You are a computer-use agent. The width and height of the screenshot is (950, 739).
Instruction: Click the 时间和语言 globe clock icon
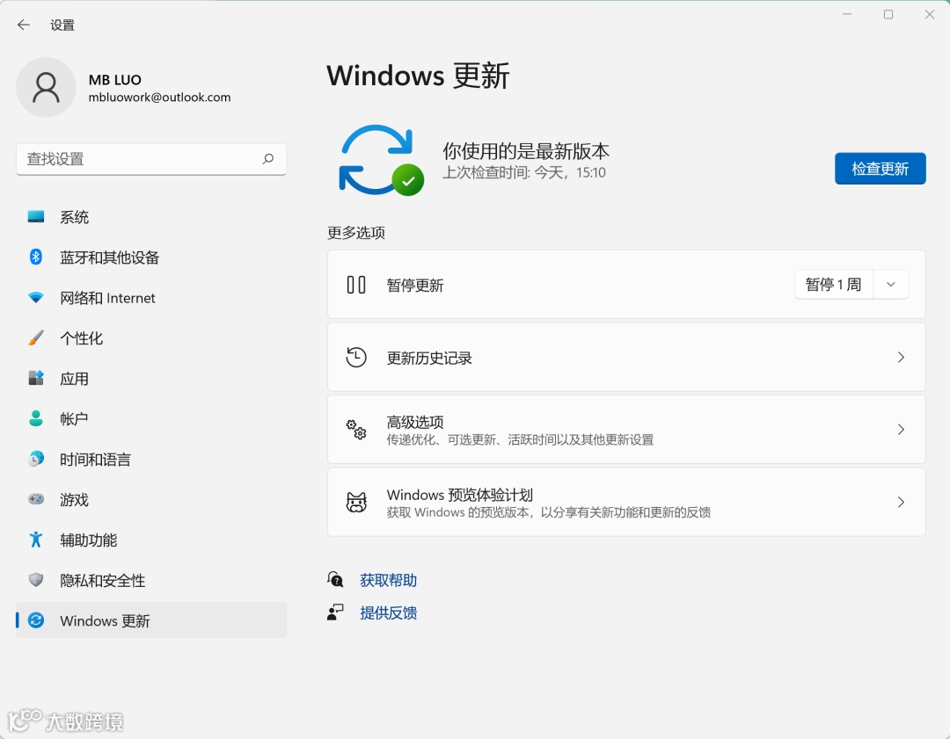36,459
